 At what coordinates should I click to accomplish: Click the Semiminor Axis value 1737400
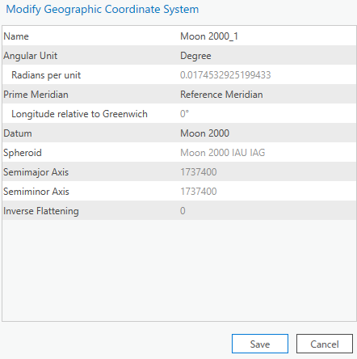(199, 192)
